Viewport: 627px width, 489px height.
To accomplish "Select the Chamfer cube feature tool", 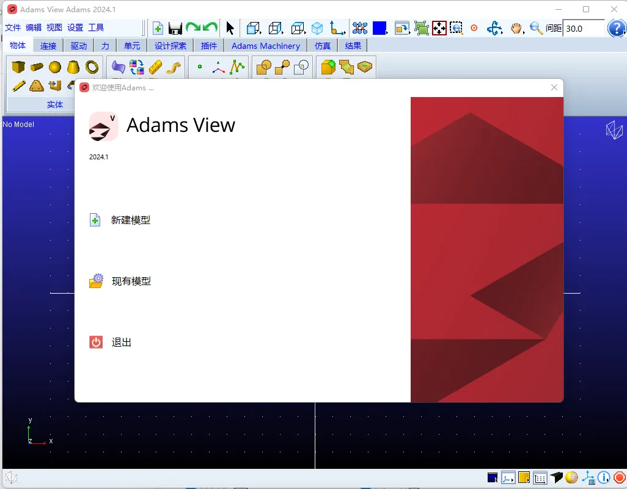I will (328, 67).
